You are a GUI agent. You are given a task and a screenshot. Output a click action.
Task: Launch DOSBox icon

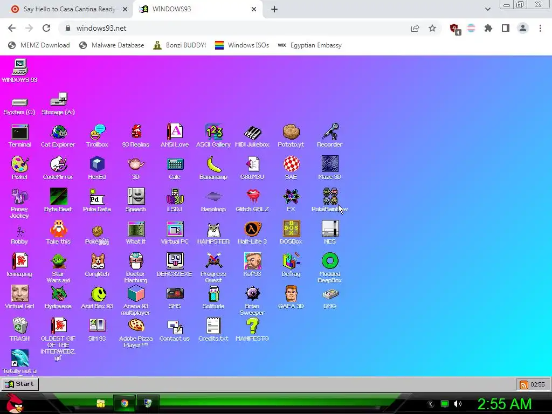[291, 233]
